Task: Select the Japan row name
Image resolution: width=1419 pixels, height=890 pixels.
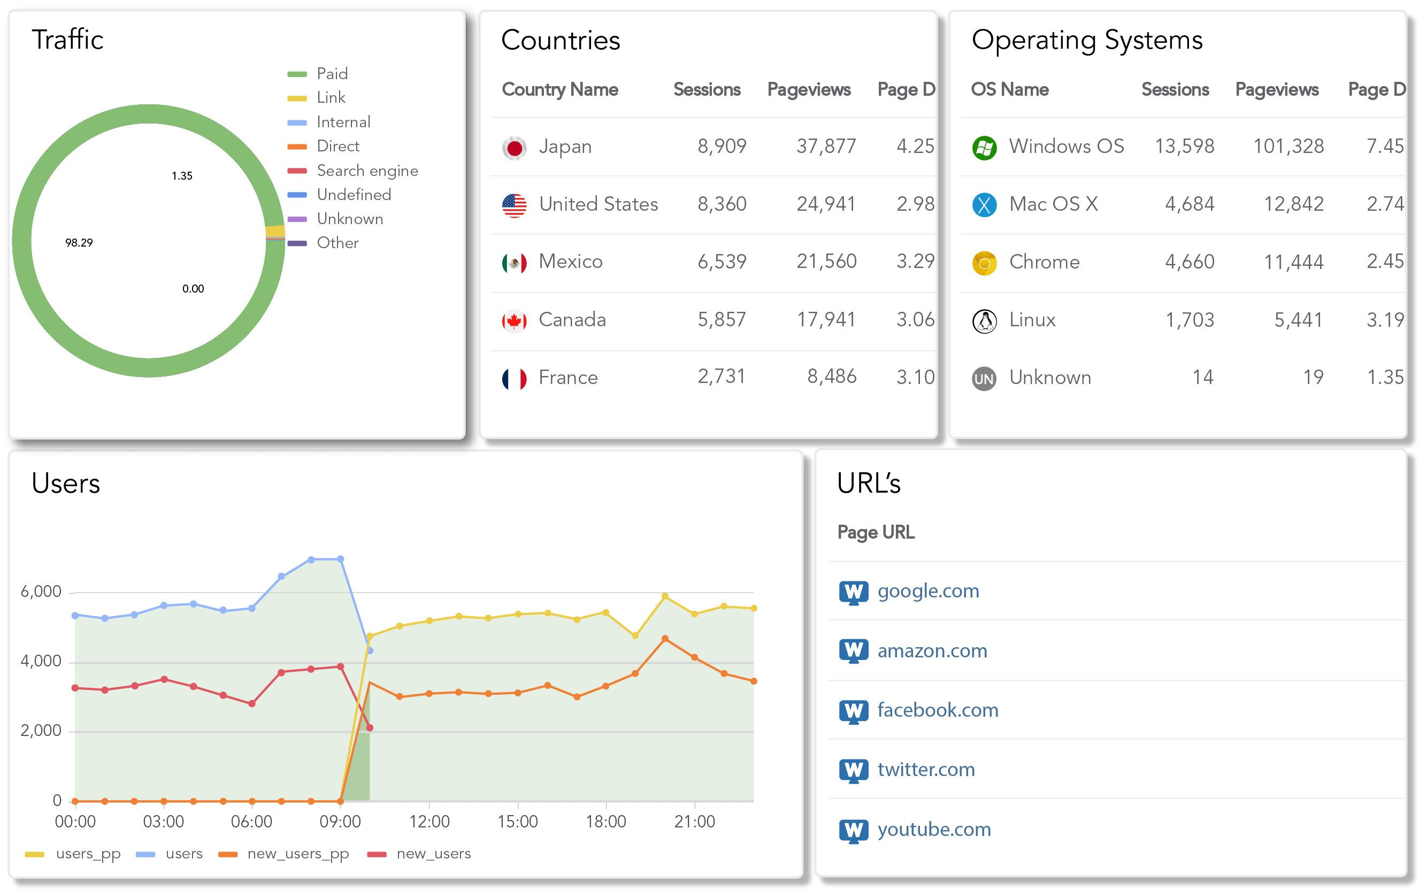Action: [565, 147]
